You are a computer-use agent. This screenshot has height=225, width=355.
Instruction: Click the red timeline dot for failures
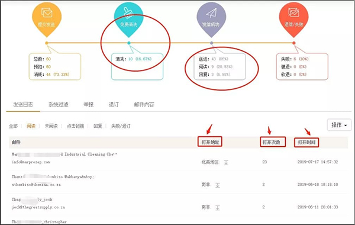coord(294,43)
